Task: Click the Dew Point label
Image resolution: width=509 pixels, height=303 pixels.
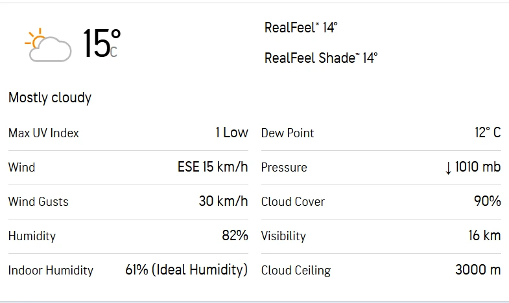Action: coord(287,133)
